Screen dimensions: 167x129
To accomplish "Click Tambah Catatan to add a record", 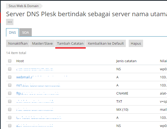I will 70,43.
